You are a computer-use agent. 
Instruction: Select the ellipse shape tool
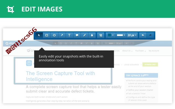coord(54,35)
